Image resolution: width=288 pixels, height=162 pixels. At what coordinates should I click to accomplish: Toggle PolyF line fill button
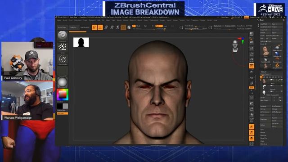point(252,121)
